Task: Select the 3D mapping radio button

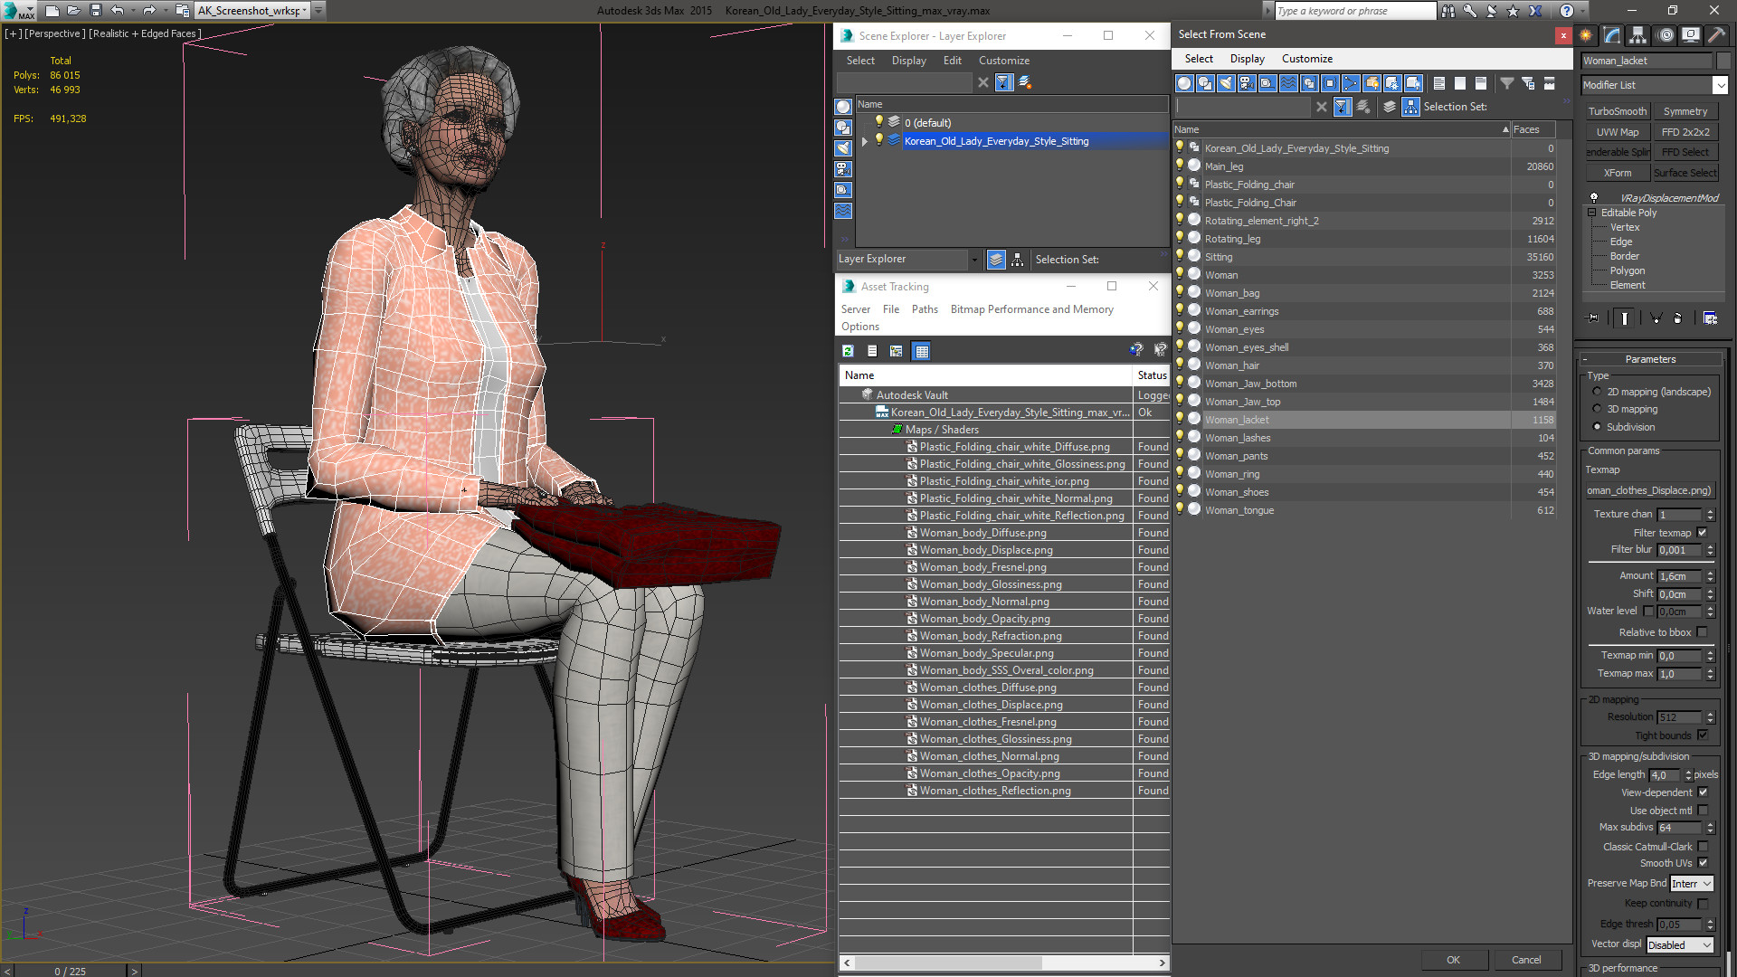Action: (x=1597, y=409)
